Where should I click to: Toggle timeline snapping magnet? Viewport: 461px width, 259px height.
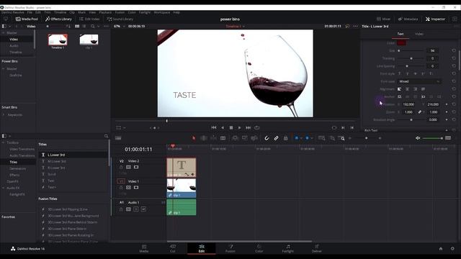point(267,138)
